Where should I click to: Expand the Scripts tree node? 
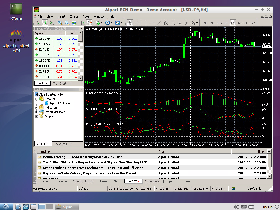point(37,117)
